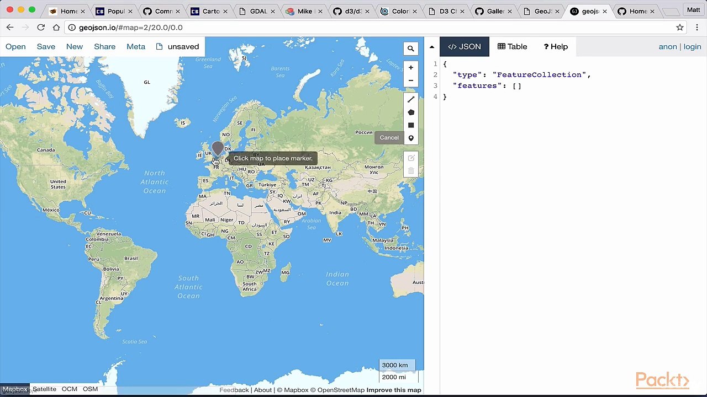
Task: Open the Help tab
Action: pyautogui.click(x=556, y=47)
